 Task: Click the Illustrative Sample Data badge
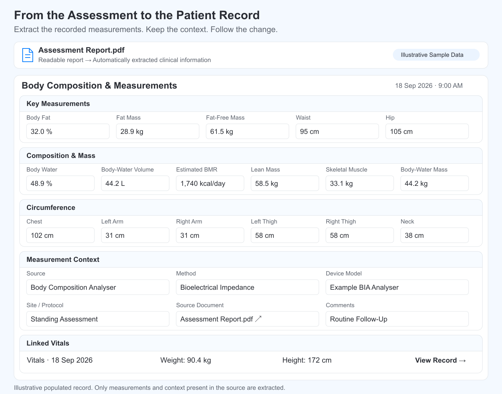[x=436, y=55]
